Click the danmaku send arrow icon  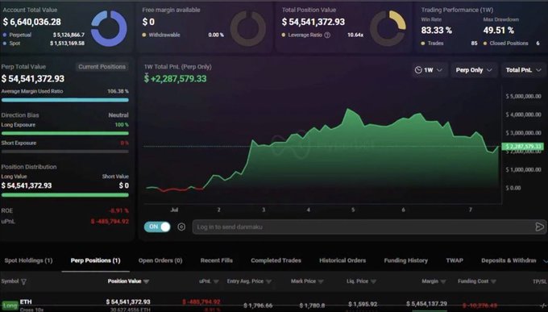coord(539,227)
